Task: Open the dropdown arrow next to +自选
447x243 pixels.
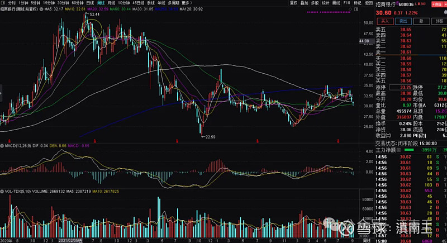Action: tap(445, 4)
